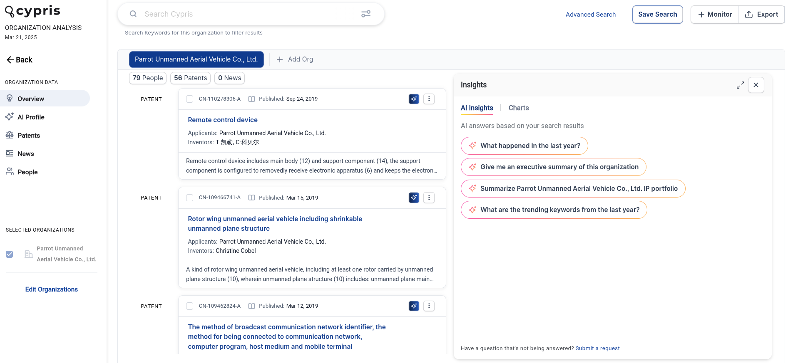The height and width of the screenshot is (363, 788).
Task: Open Advanced Search
Action: pyautogui.click(x=590, y=15)
